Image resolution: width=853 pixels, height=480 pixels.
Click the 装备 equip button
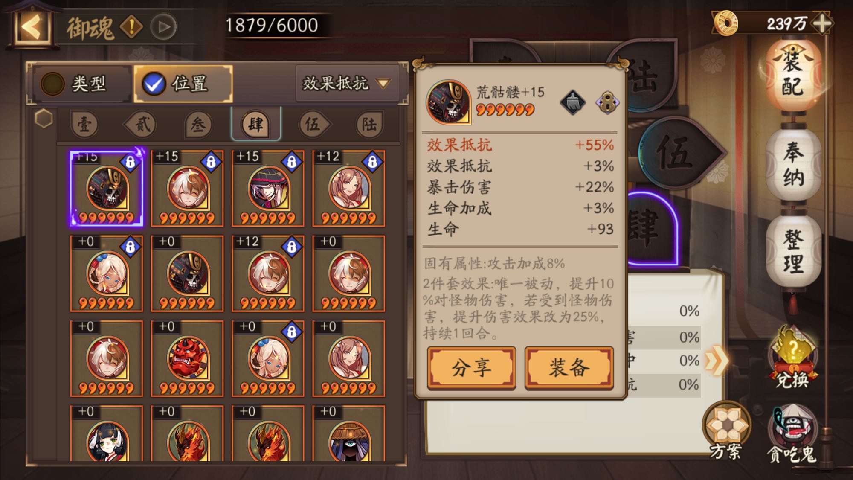pos(569,368)
